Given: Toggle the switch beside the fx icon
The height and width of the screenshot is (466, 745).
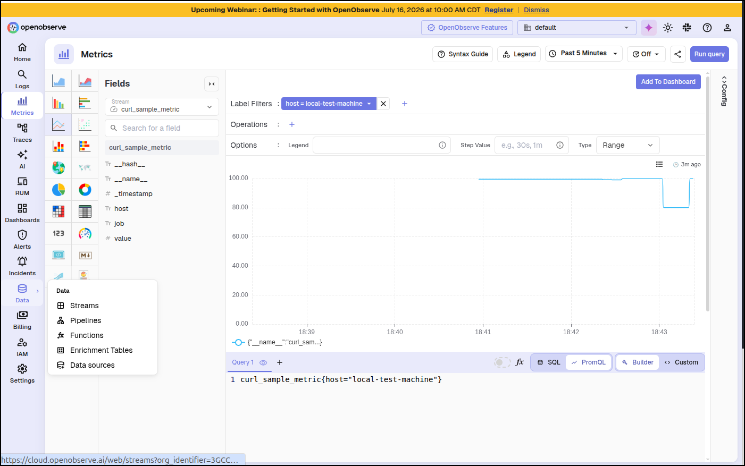Looking at the screenshot, I should click(502, 362).
